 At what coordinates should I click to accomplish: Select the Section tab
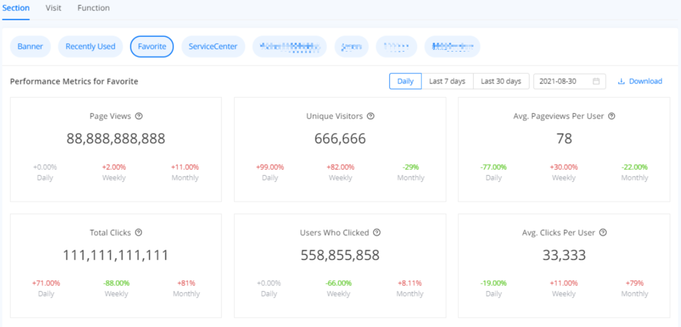(16, 8)
